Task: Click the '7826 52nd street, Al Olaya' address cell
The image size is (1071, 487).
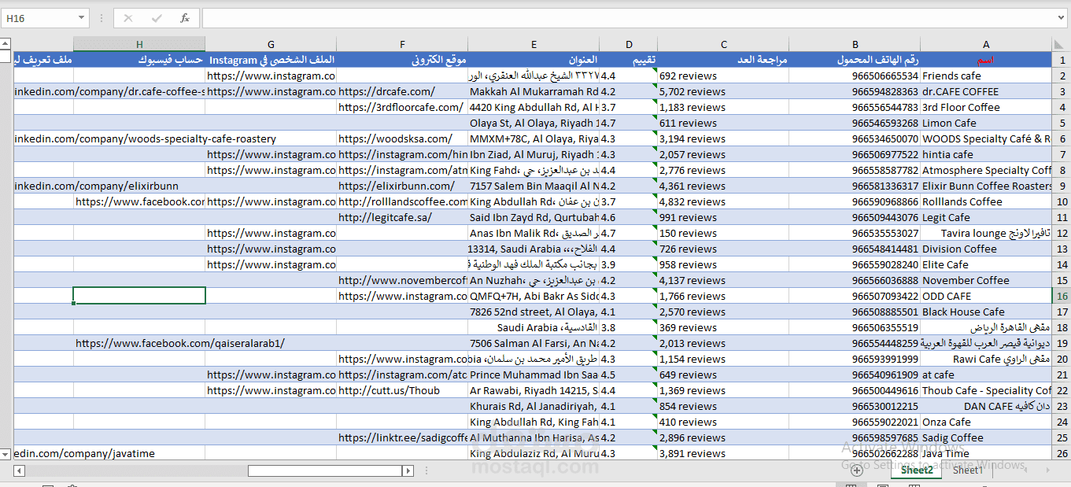Action: pos(534,312)
